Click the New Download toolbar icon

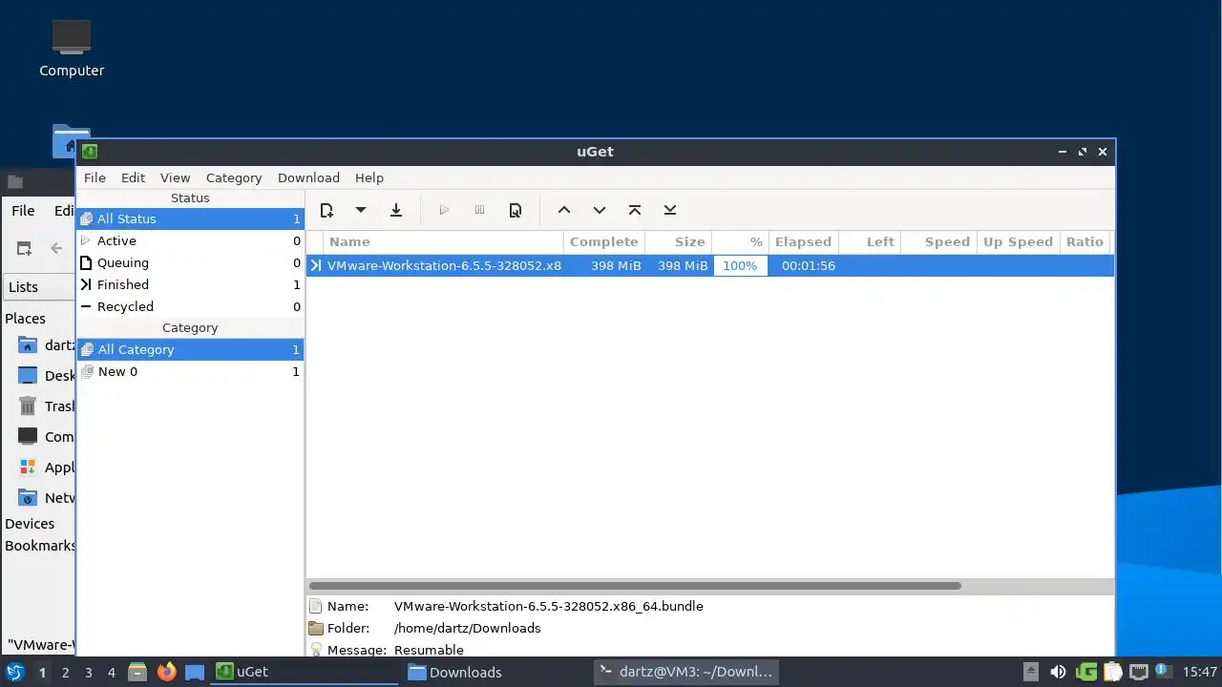pyautogui.click(x=327, y=210)
